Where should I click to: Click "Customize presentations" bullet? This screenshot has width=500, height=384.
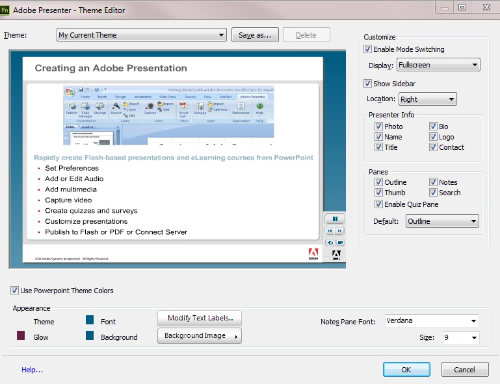pyautogui.click(x=86, y=221)
